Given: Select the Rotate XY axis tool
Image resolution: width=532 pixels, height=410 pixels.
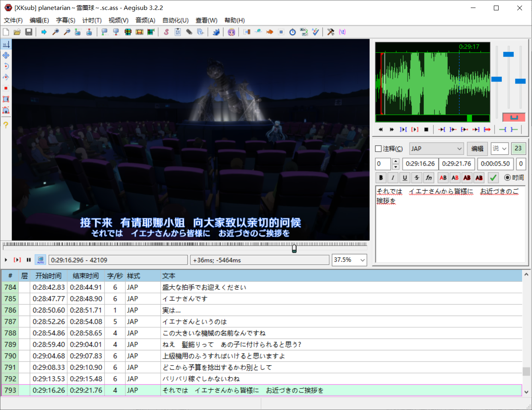Looking at the screenshot, I should click(x=6, y=77).
